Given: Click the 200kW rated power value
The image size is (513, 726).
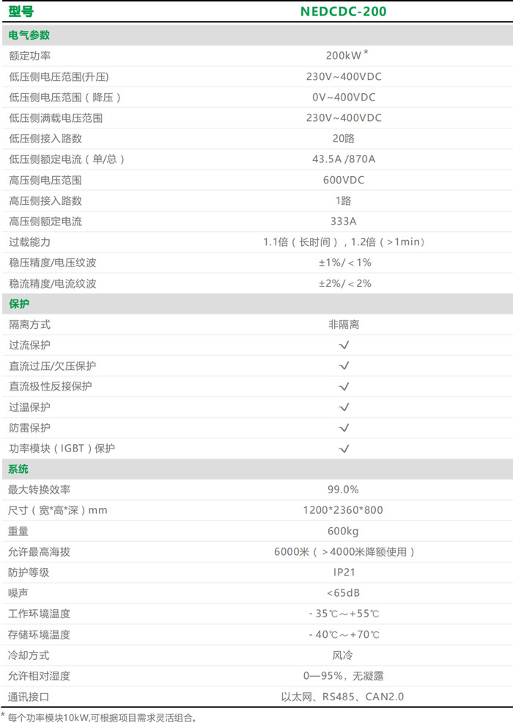Looking at the screenshot, I should (343, 56).
